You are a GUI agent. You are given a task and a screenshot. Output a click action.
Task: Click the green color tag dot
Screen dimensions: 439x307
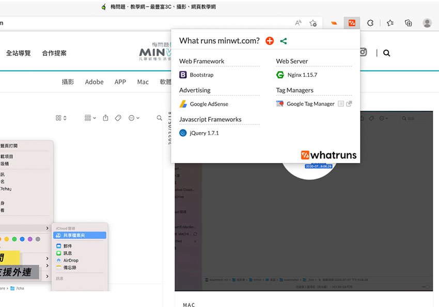tap(14, 239)
